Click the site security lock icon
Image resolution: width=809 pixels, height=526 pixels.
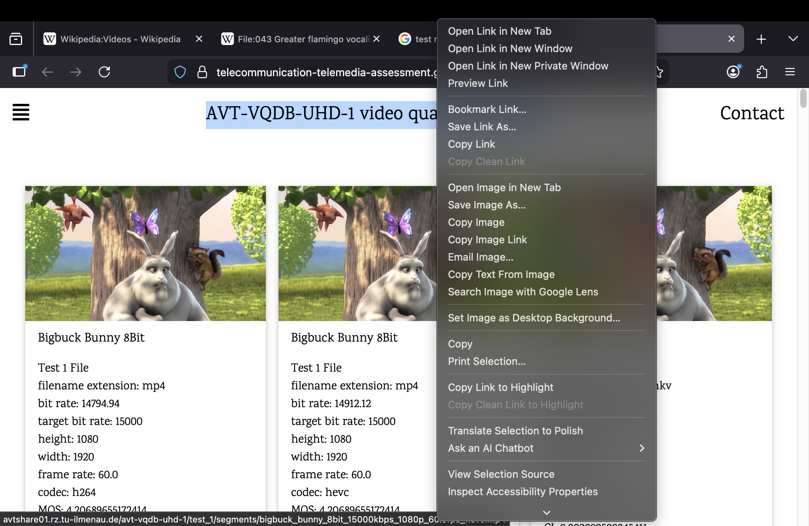click(202, 72)
